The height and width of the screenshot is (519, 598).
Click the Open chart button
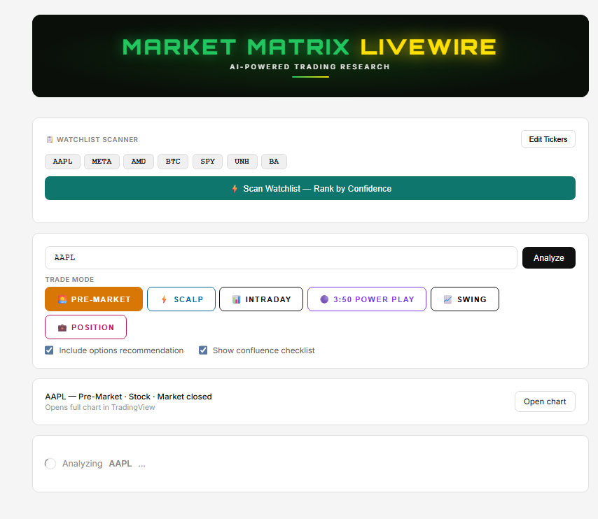[x=545, y=401]
